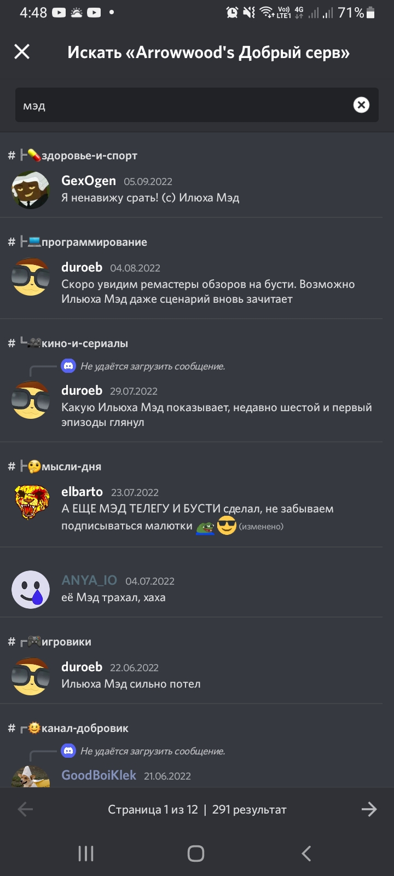394x876 pixels.
Task: Open the здоровье-и-спорт channel header
Action: 72,155
